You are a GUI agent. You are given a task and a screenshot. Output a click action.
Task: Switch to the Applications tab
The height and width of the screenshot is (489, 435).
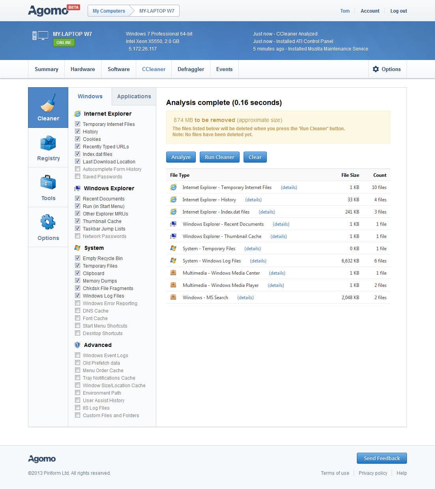[x=134, y=96]
